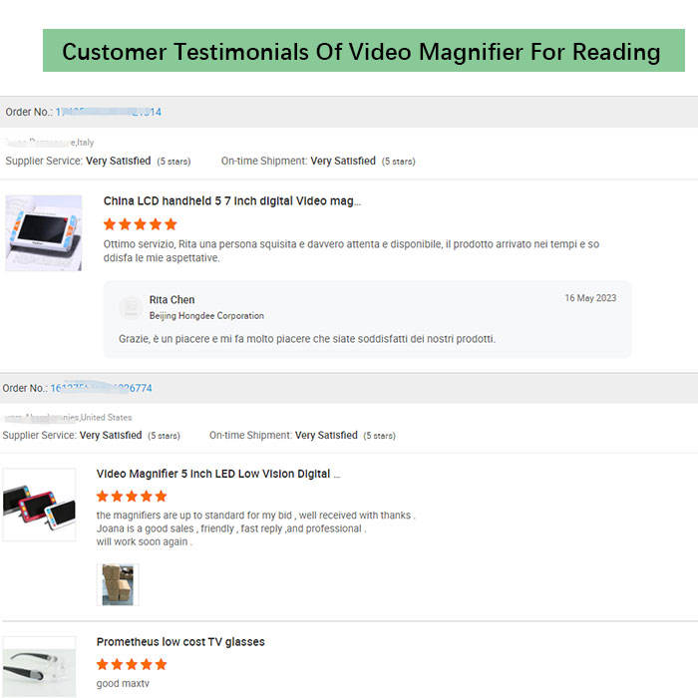Click the TV glasses product thumbnail
698x698 pixels.
[x=39, y=666]
